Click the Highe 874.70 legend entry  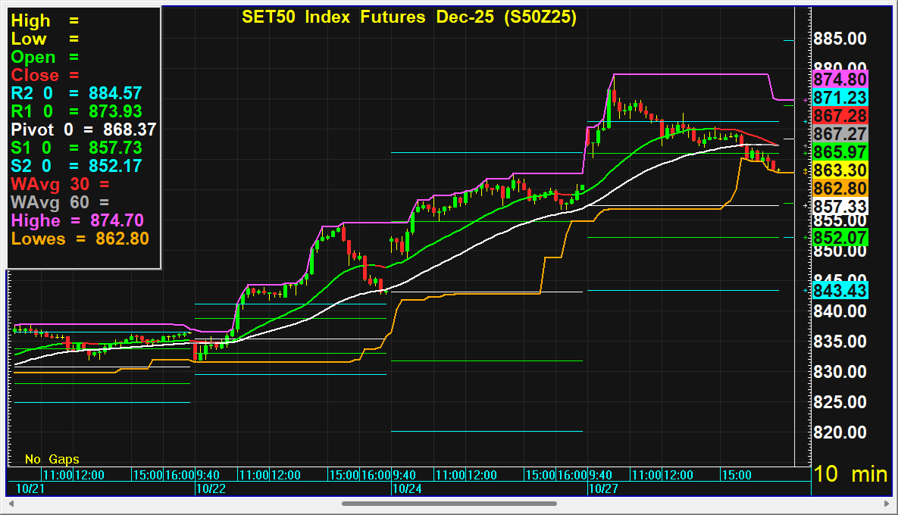pos(78,220)
